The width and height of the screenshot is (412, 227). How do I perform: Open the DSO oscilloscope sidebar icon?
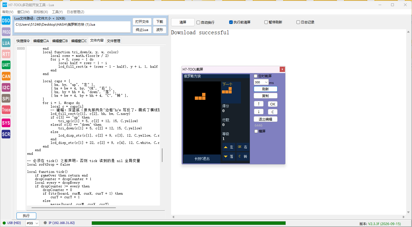click(6, 21)
